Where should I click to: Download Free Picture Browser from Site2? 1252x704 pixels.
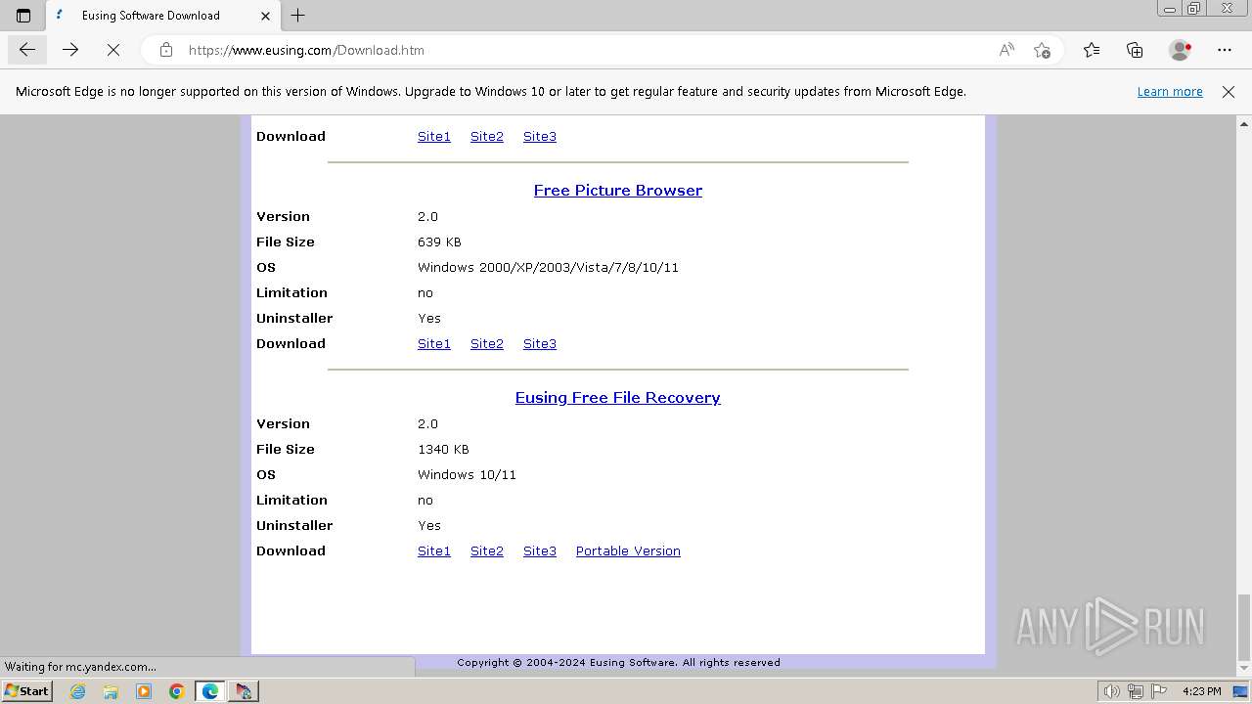tap(487, 344)
